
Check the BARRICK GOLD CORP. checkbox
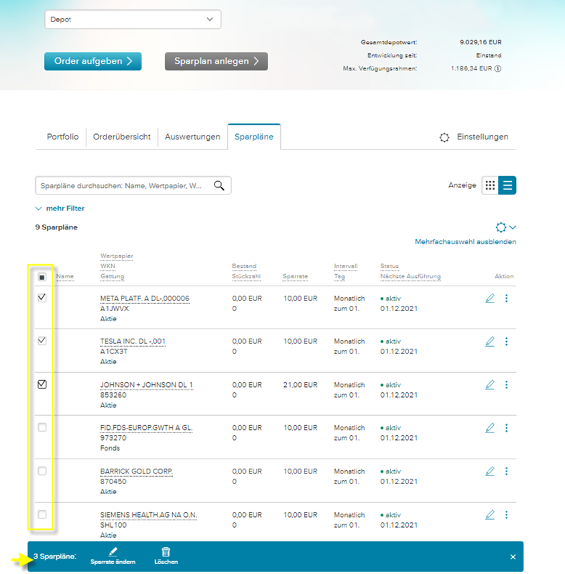[42, 471]
